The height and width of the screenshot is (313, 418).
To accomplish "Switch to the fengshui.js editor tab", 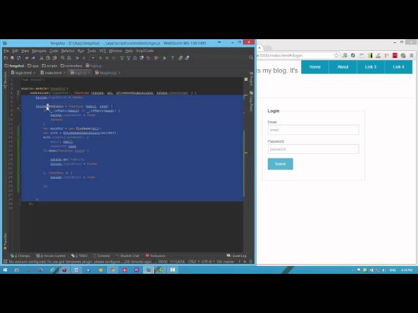I will click(108, 72).
